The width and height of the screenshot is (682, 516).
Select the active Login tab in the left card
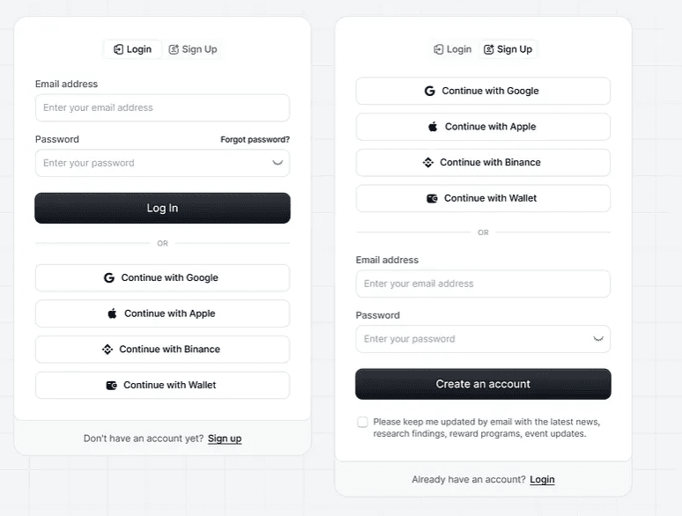(x=132, y=49)
